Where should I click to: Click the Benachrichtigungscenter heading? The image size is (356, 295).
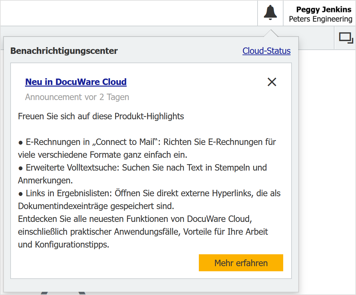click(x=64, y=51)
